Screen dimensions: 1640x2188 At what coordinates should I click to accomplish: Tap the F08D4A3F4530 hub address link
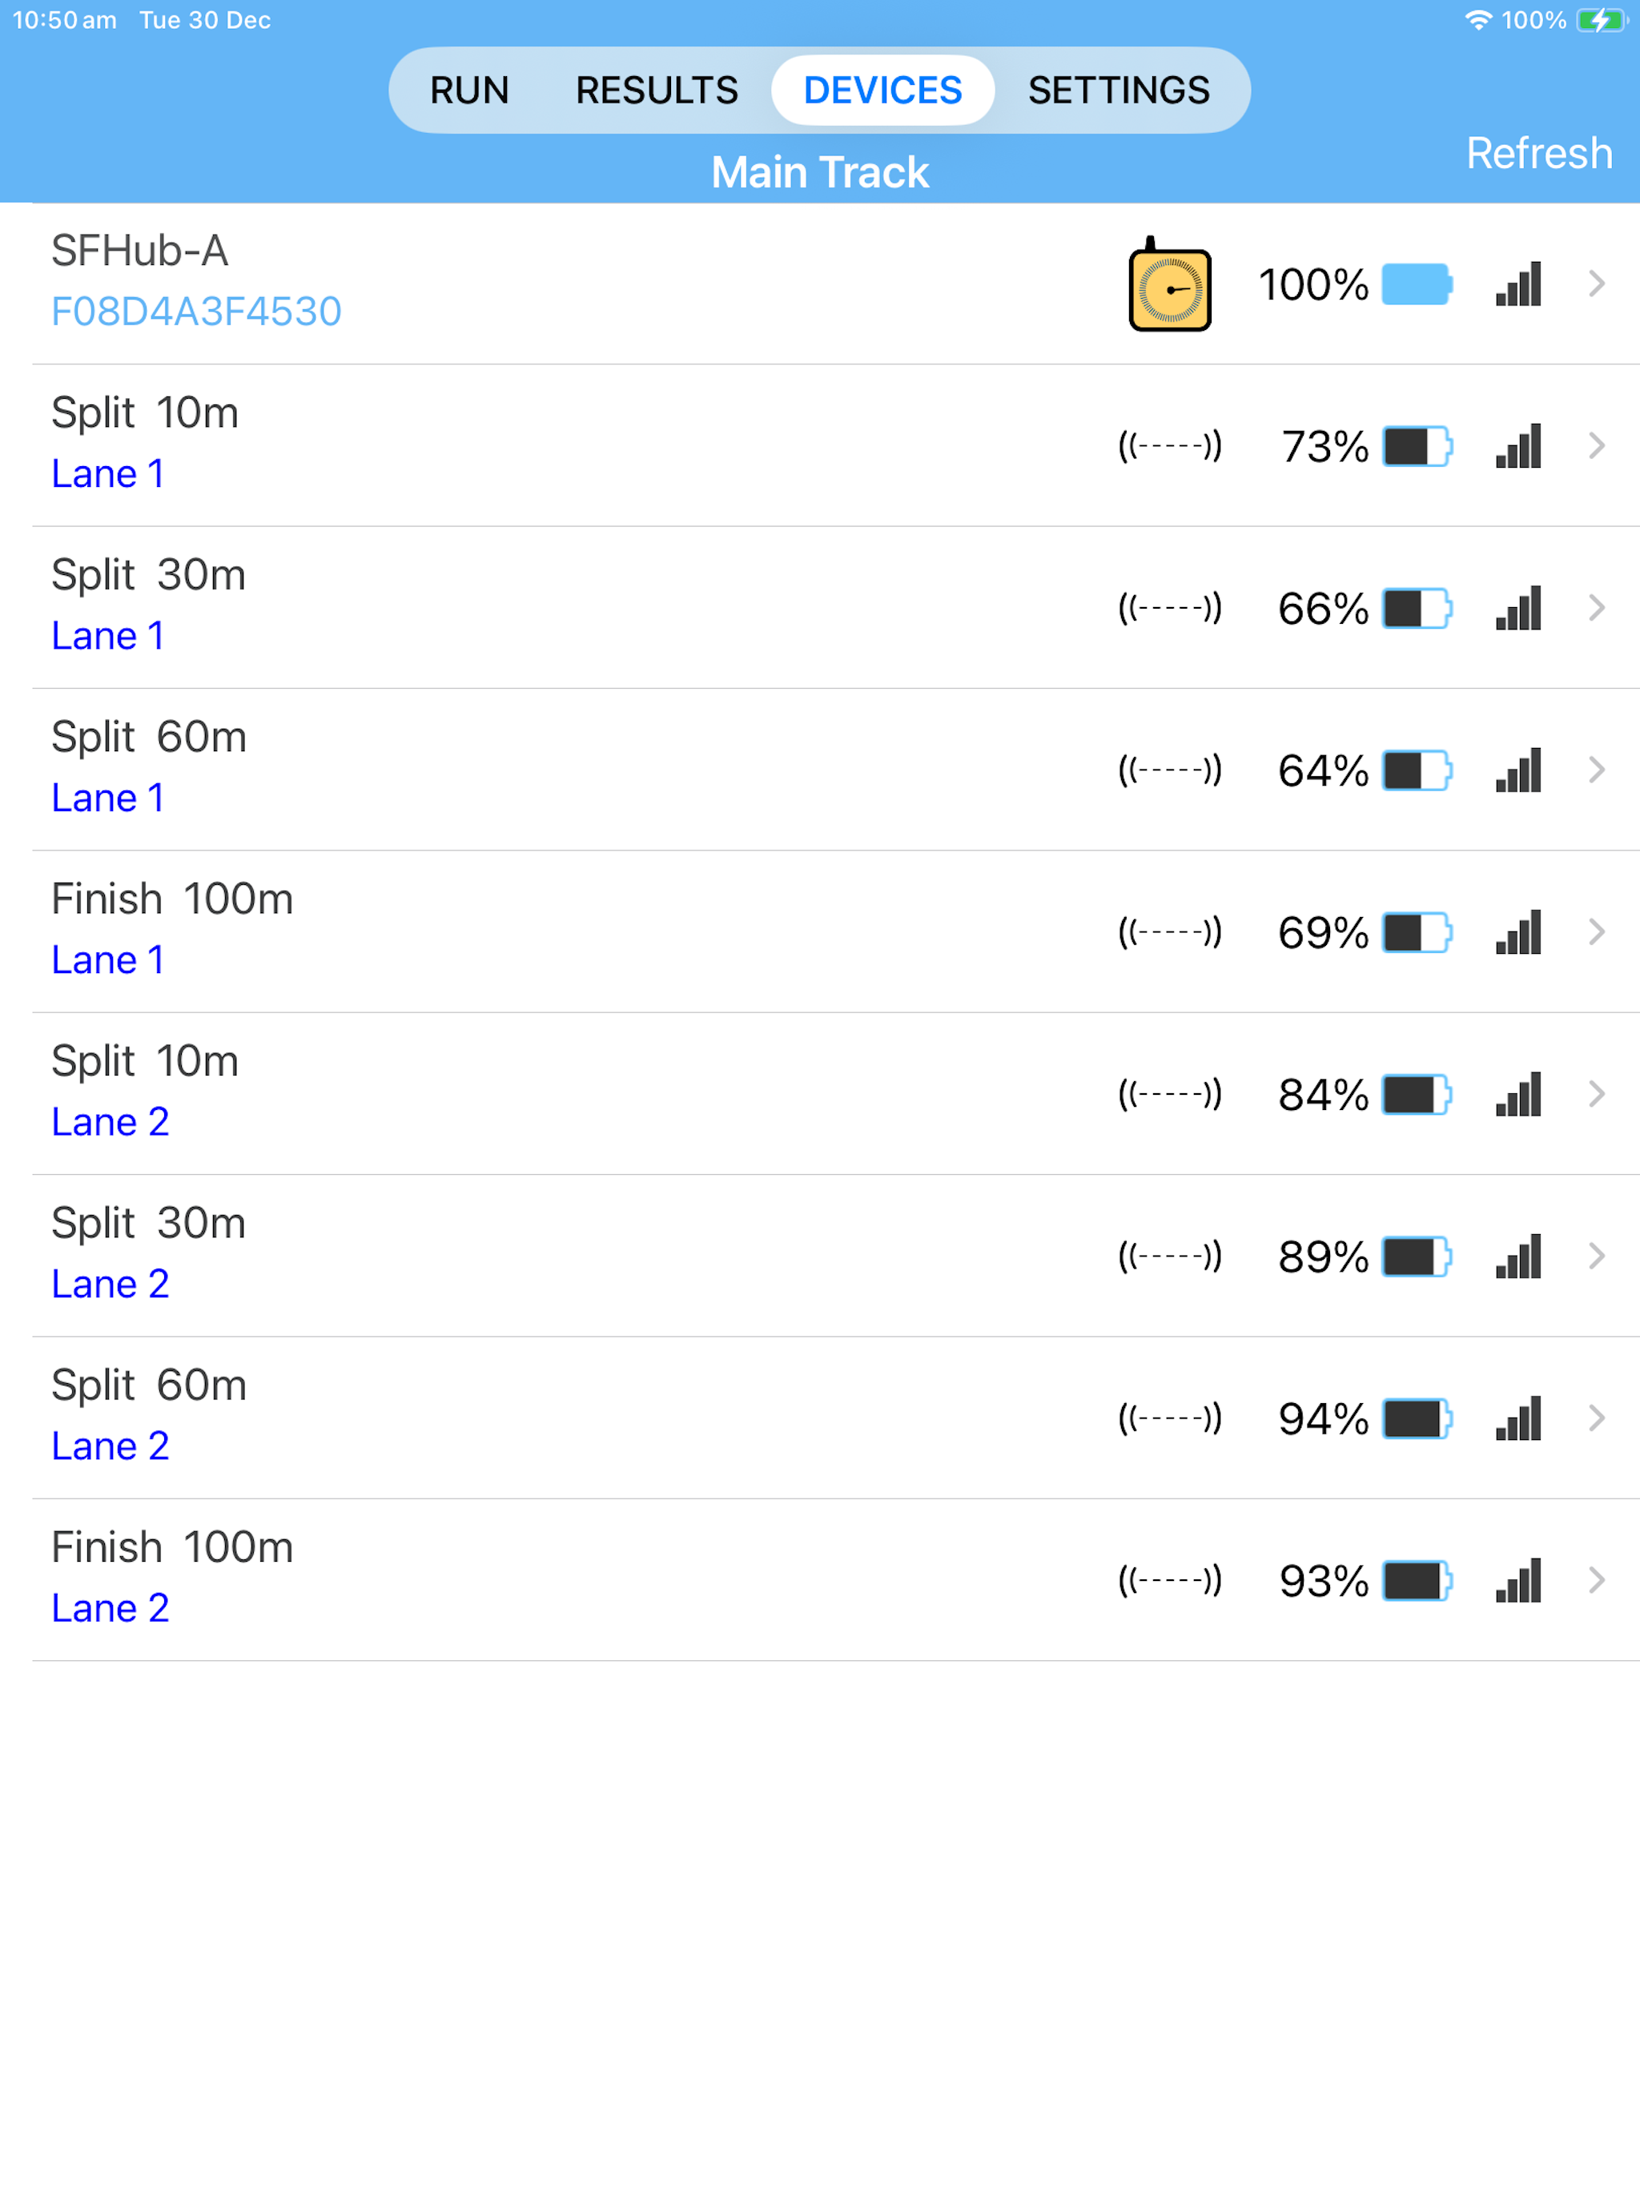196,312
